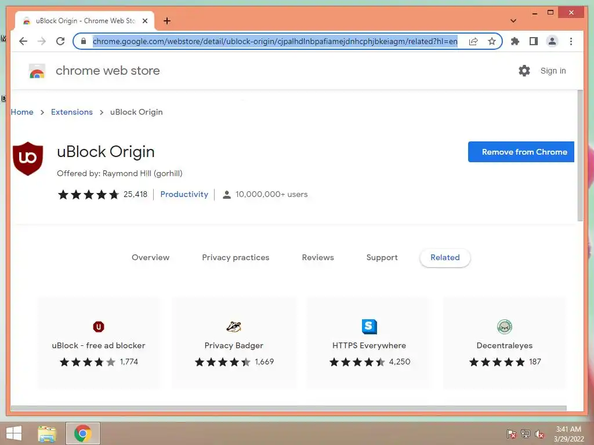Switch to the Reviews tab
Viewport: 594px width, 445px height.
pyautogui.click(x=318, y=257)
